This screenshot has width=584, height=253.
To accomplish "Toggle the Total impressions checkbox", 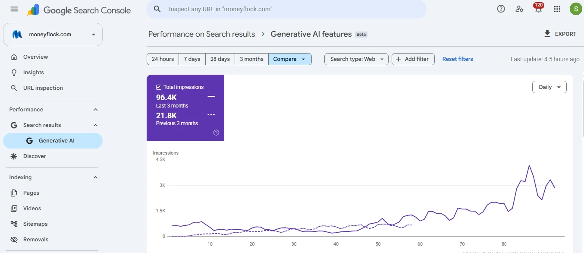I will [x=159, y=87].
